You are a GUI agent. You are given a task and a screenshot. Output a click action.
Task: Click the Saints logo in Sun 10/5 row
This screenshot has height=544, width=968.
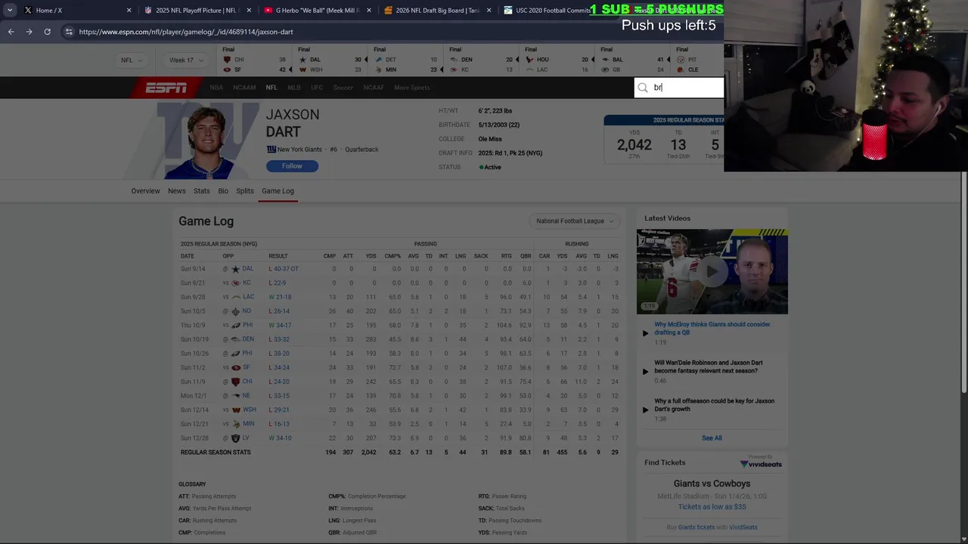tap(235, 311)
